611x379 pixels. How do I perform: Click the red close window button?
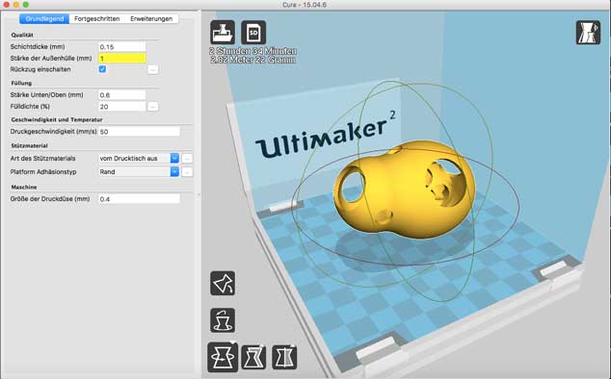6,5
